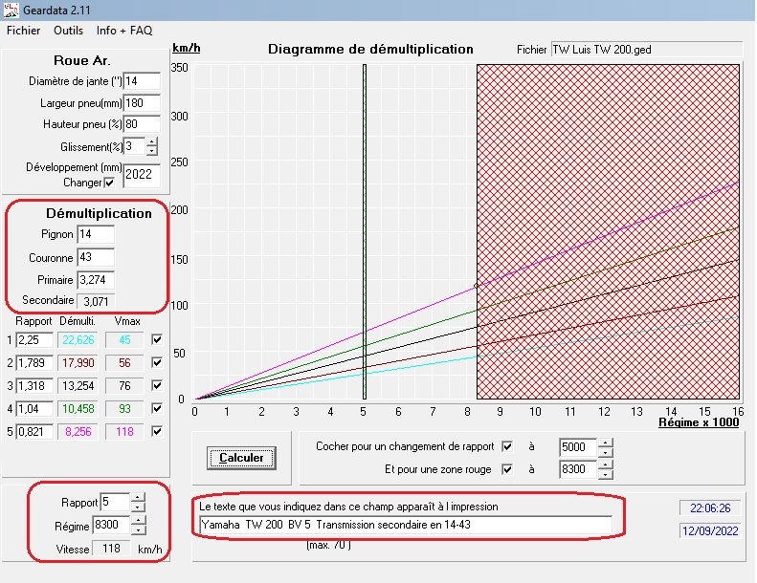Click the date display 12/09/2022

click(x=710, y=531)
